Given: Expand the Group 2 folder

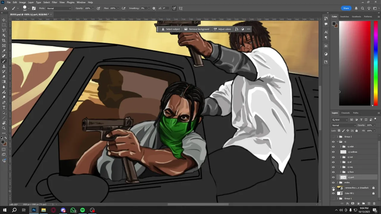Looking at the screenshot, I should tap(338, 137).
